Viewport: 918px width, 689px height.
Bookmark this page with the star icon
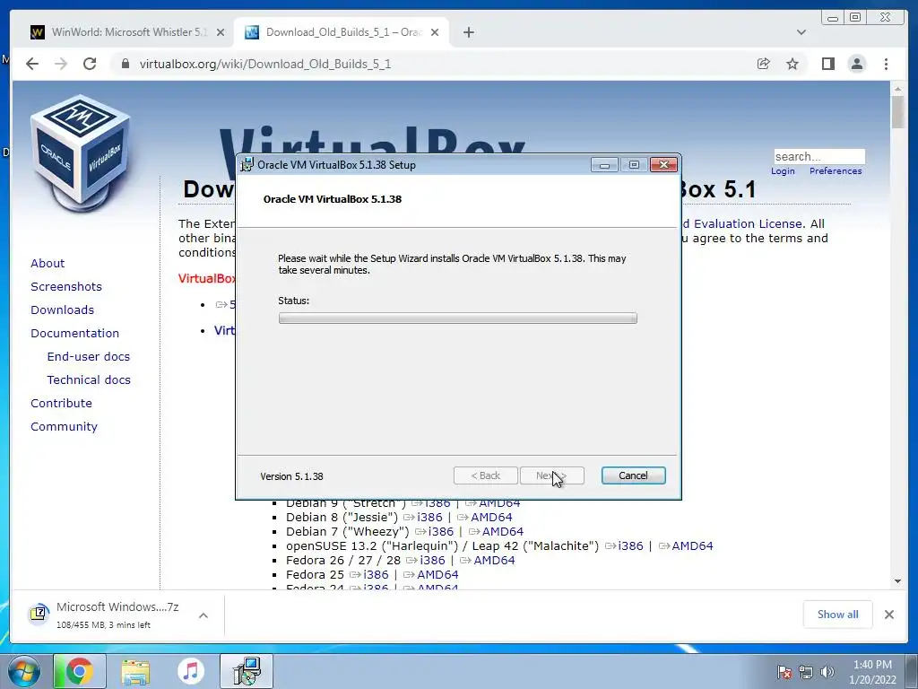pyautogui.click(x=792, y=64)
